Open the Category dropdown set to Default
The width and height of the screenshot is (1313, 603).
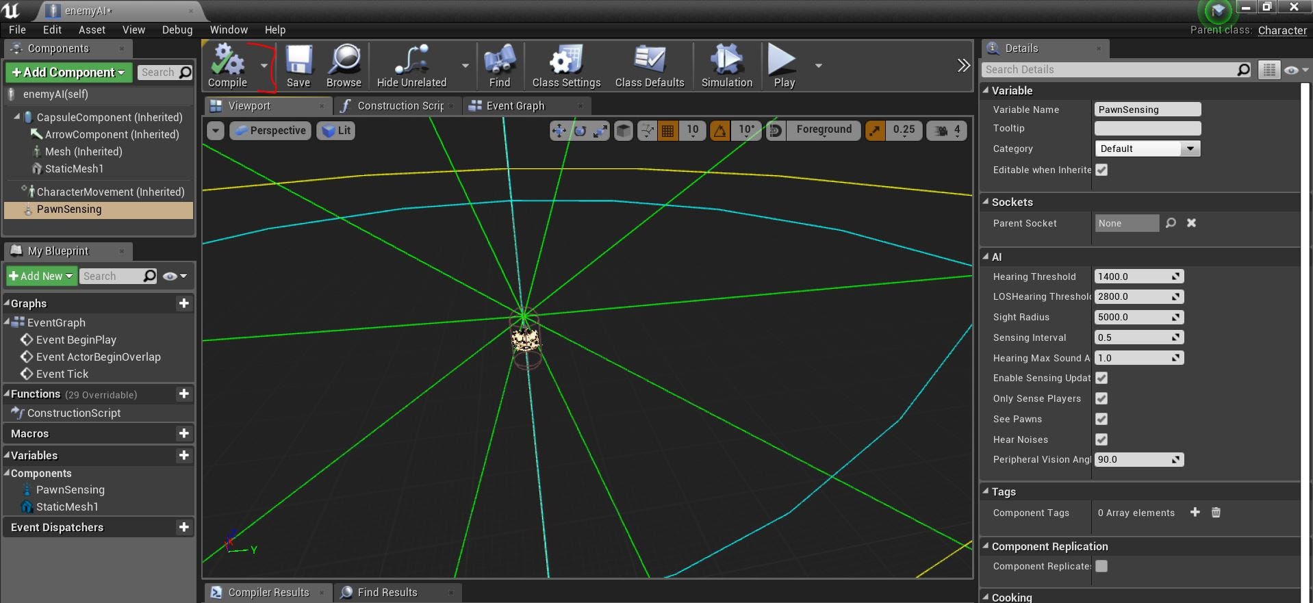click(1147, 149)
